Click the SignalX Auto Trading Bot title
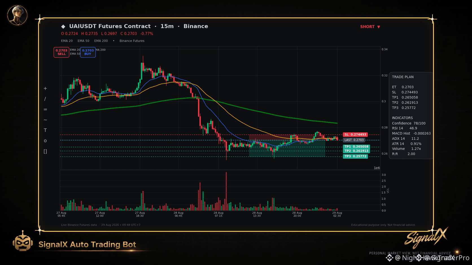This screenshot has height=265, width=472. tap(87, 244)
